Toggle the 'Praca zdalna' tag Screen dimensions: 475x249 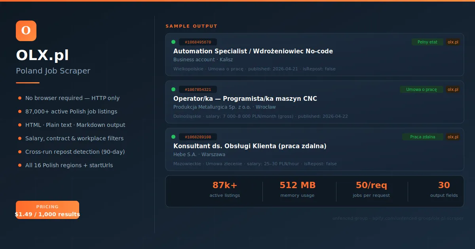coord(422,137)
